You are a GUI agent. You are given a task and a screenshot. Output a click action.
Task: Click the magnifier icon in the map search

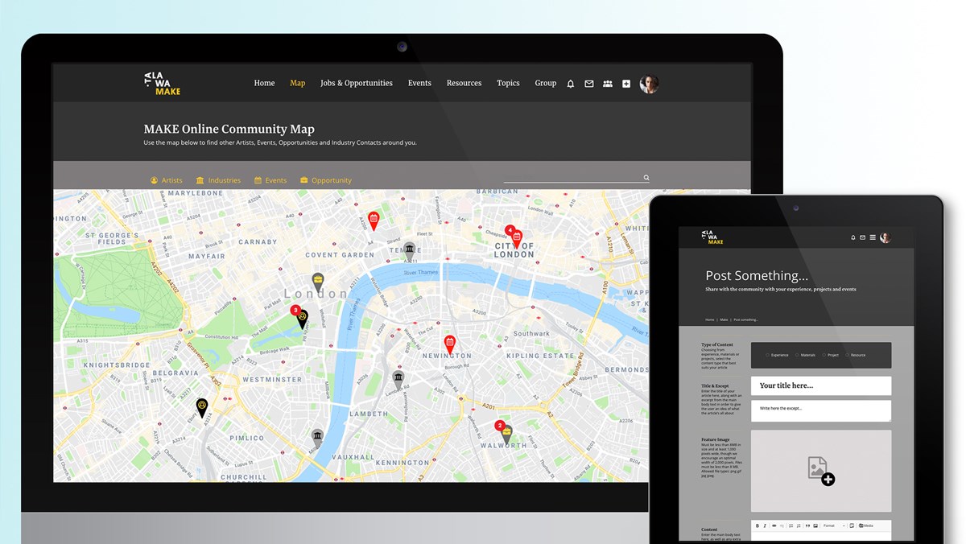pyautogui.click(x=646, y=178)
